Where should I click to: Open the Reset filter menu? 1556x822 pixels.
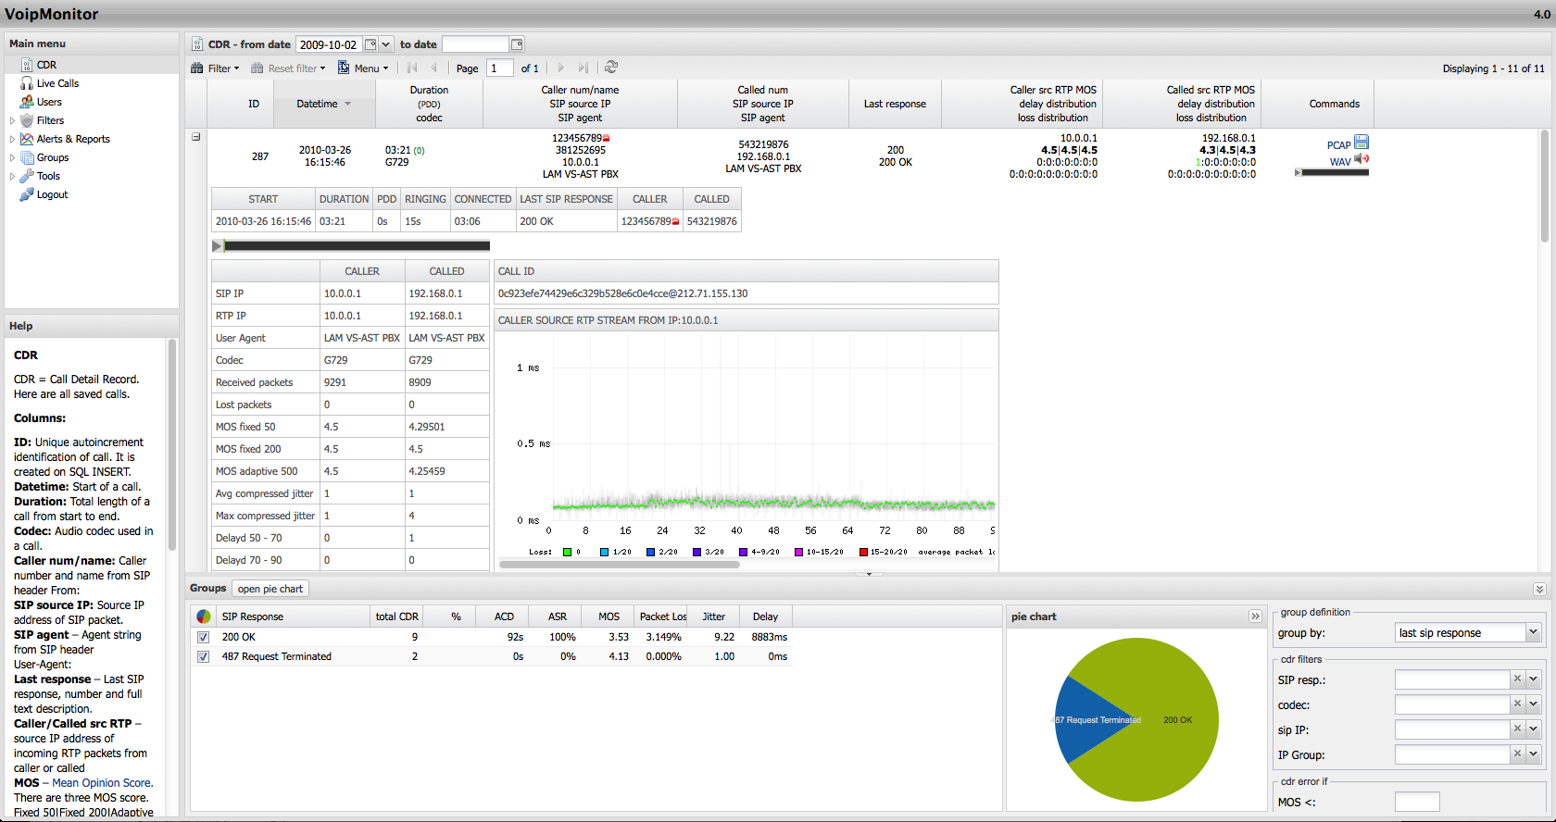(x=288, y=68)
